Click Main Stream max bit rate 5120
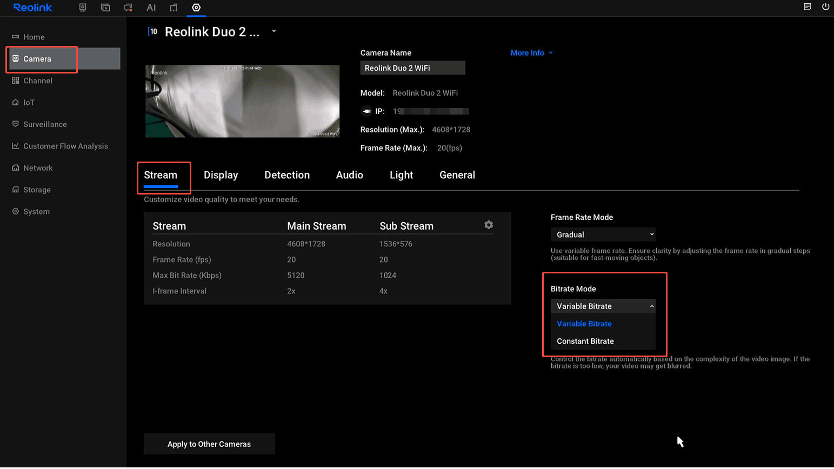This screenshot has width=834, height=469. 296,275
